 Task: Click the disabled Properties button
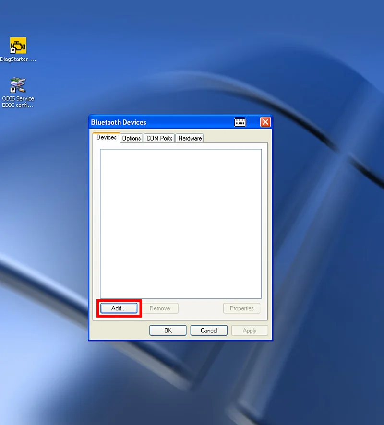[x=241, y=308]
